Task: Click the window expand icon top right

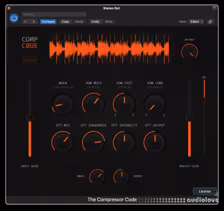Action: coord(215,8)
